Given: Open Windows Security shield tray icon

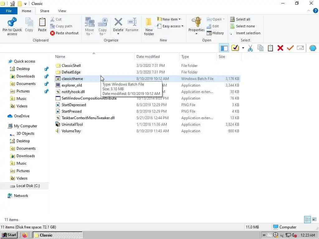Looking at the screenshot, I should point(275,235).
